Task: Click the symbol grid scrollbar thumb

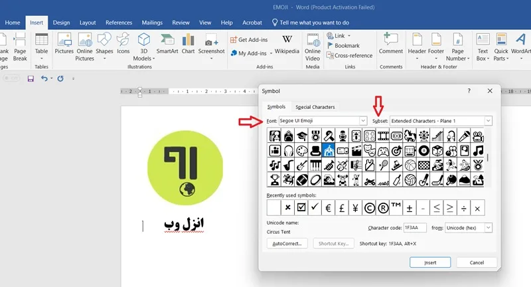Action: pyautogui.click(x=488, y=157)
